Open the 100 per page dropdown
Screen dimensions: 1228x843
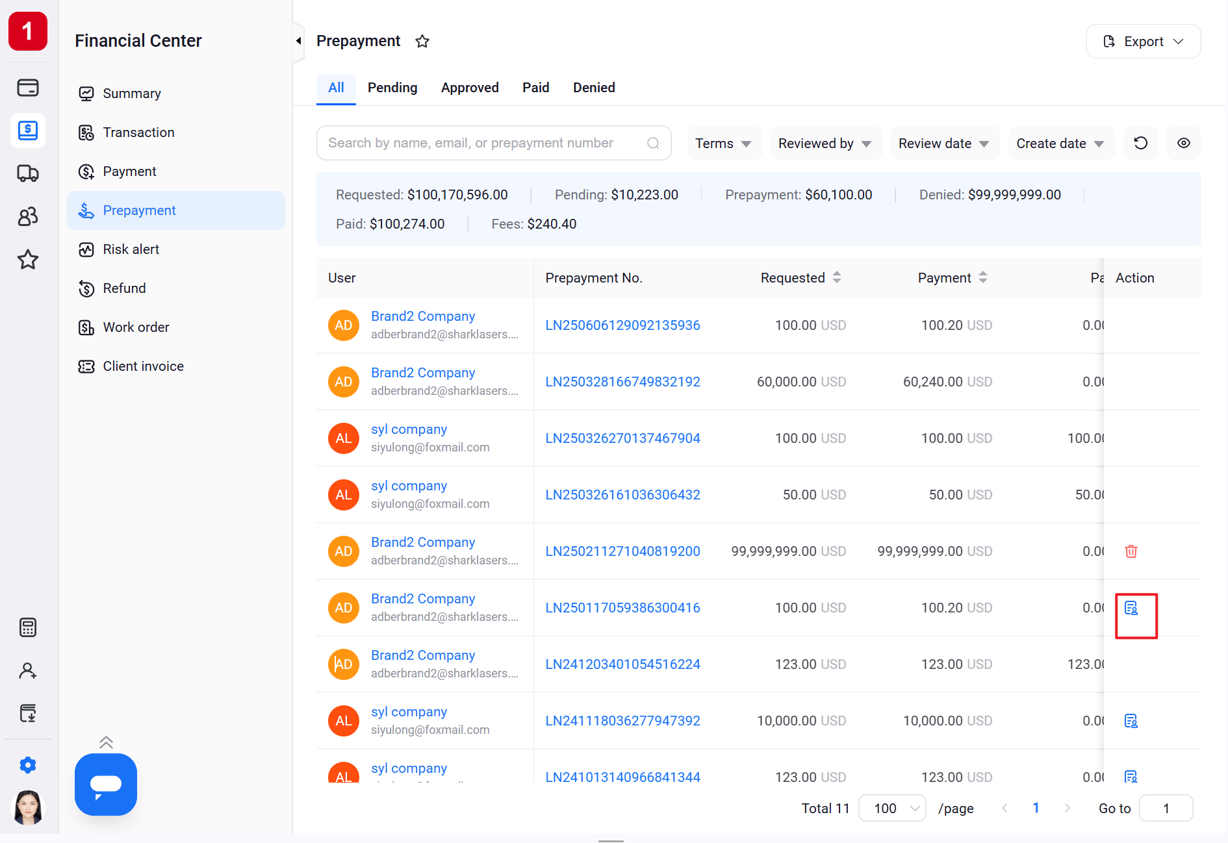892,808
